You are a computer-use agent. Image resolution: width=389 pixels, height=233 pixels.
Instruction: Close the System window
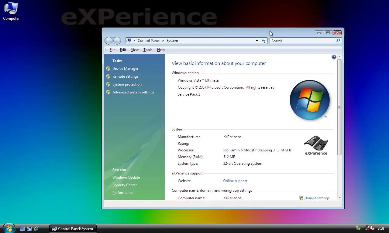point(337,33)
